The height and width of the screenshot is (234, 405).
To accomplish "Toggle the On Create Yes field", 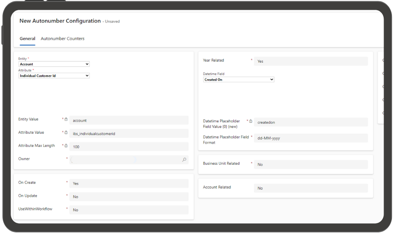I will (x=129, y=183).
